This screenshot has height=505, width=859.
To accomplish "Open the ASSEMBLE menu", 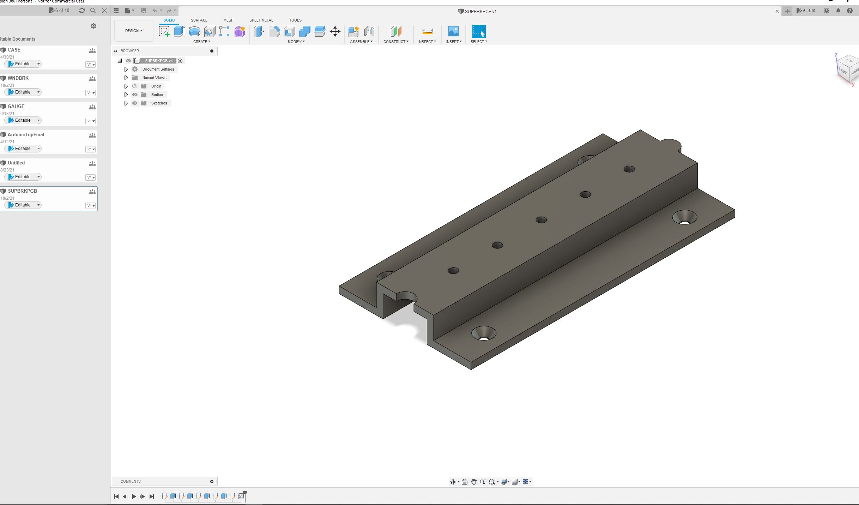I will [x=361, y=42].
